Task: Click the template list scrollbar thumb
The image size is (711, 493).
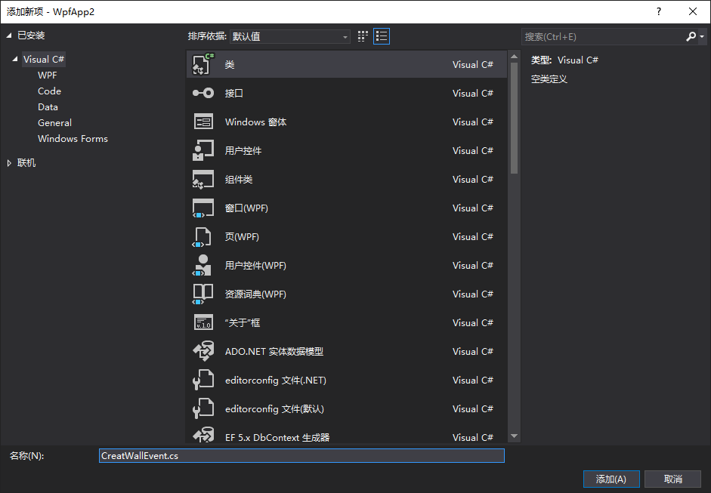Action: (x=514, y=118)
